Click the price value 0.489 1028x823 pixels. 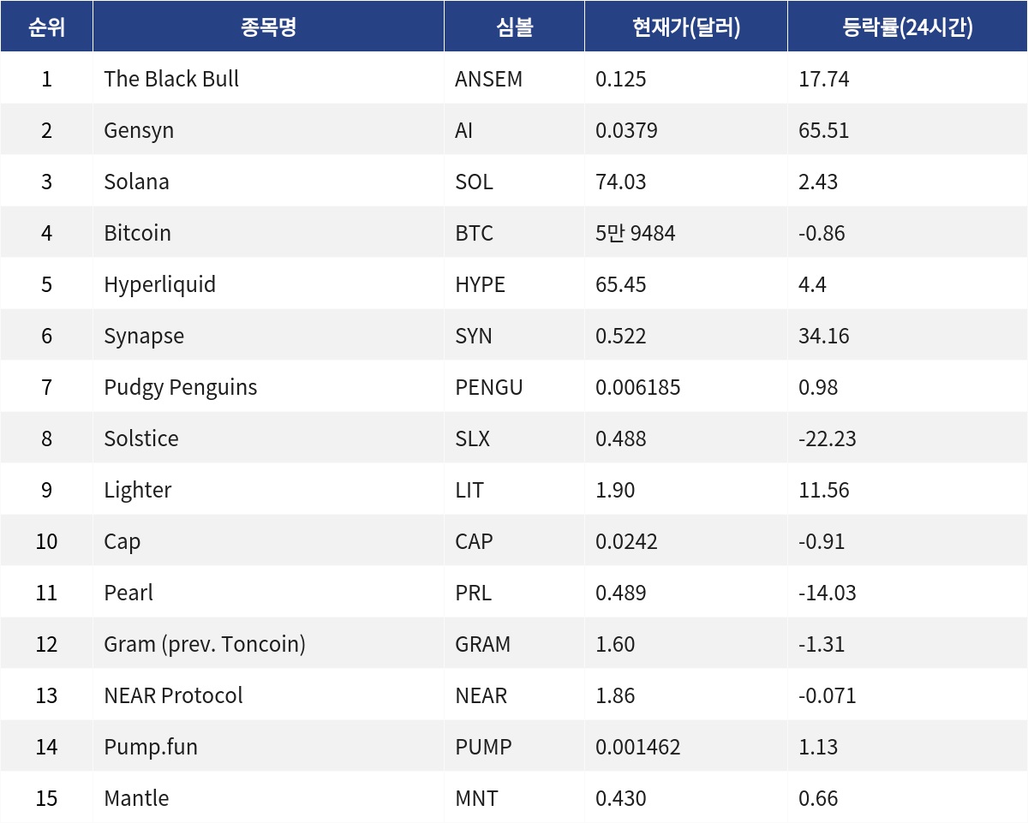click(x=621, y=593)
